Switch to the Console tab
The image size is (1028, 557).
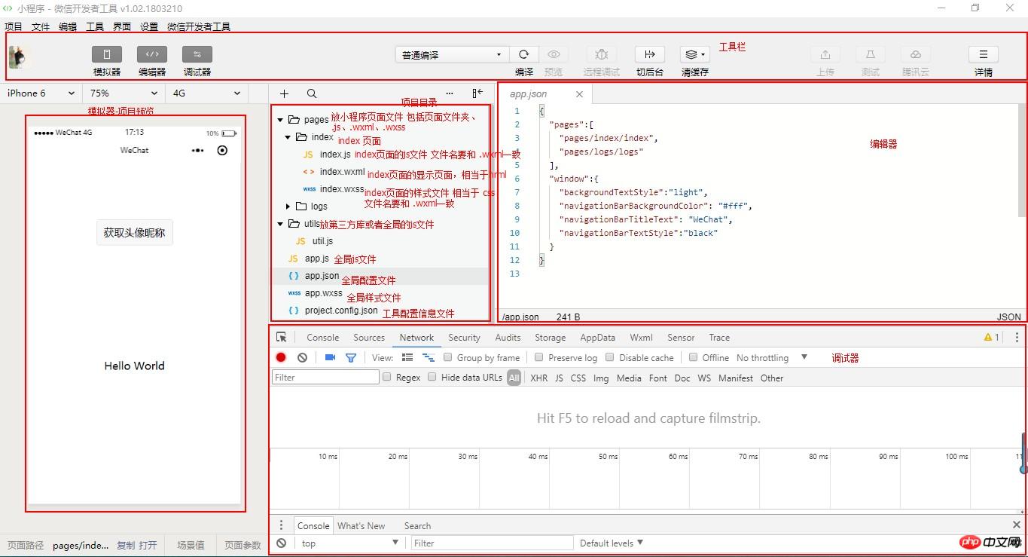323,338
